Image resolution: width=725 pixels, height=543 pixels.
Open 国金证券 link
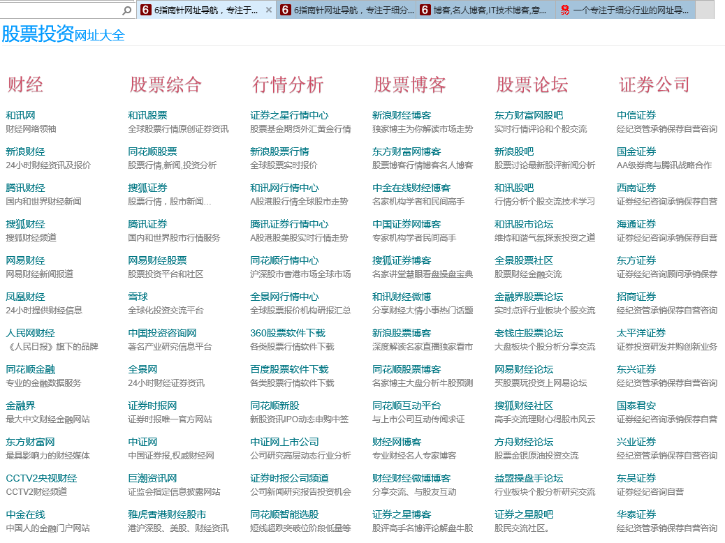pos(636,151)
